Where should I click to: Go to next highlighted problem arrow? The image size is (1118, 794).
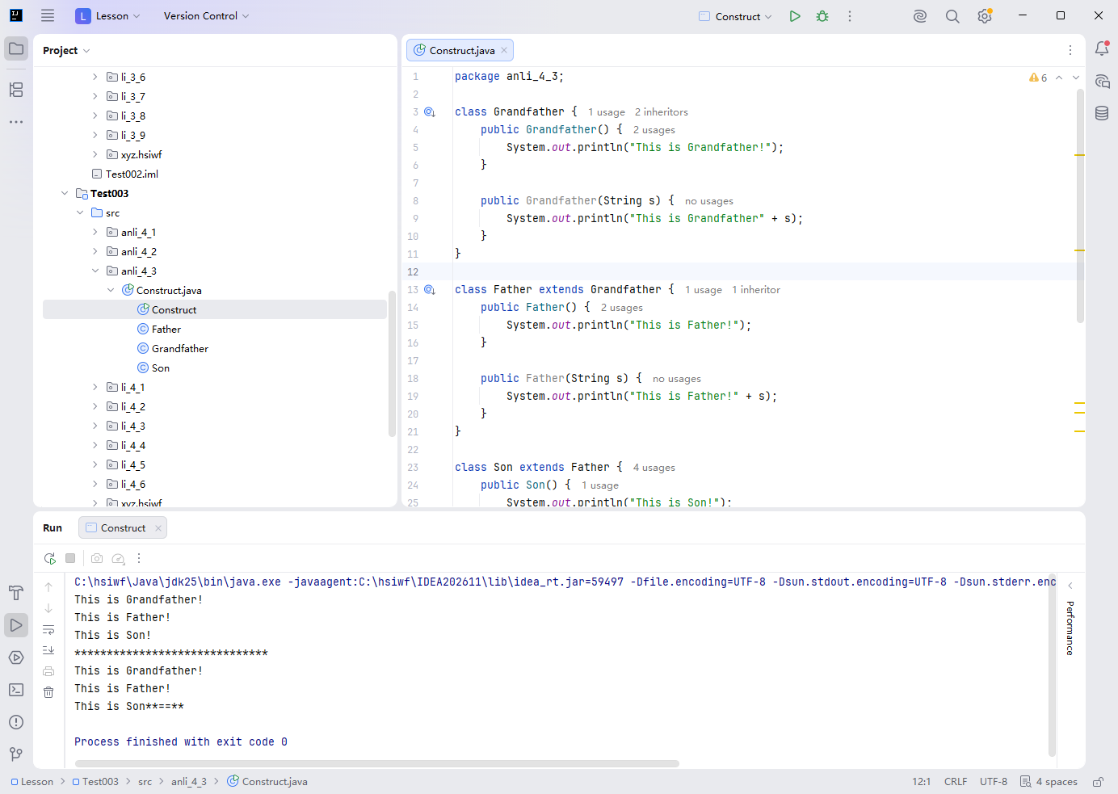pos(1076,78)
